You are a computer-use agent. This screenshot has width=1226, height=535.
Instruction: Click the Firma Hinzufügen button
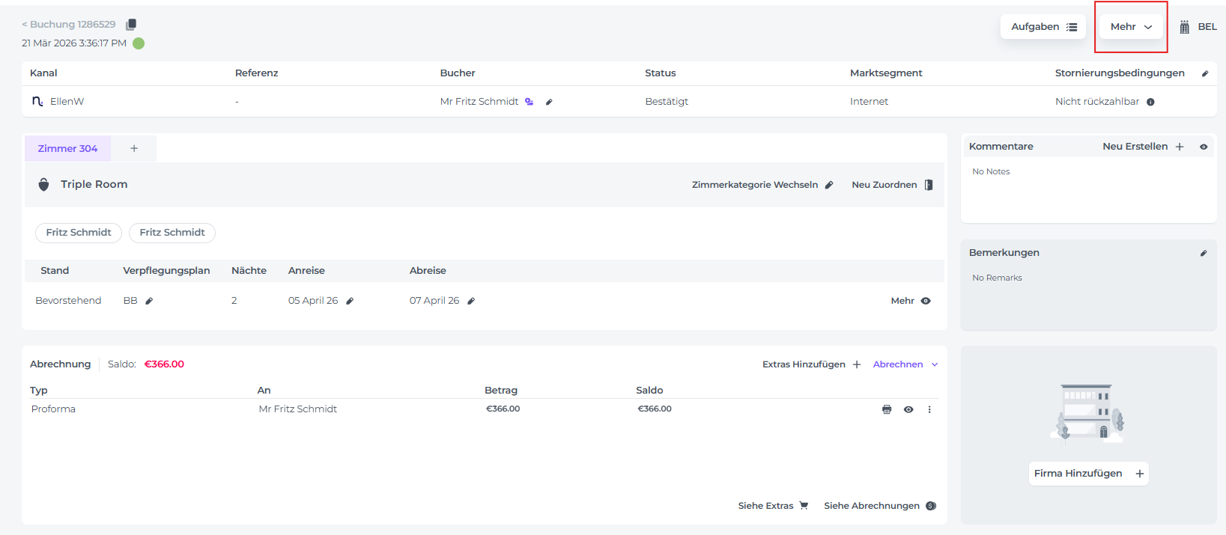coord(1088,474)
